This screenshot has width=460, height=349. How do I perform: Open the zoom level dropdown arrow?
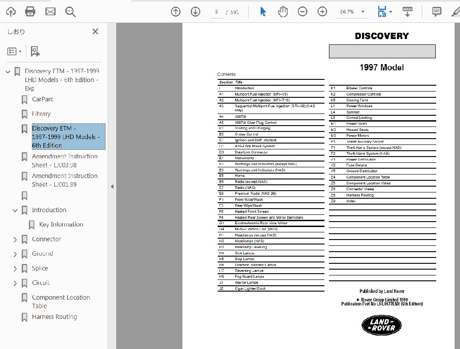point(363,12)
